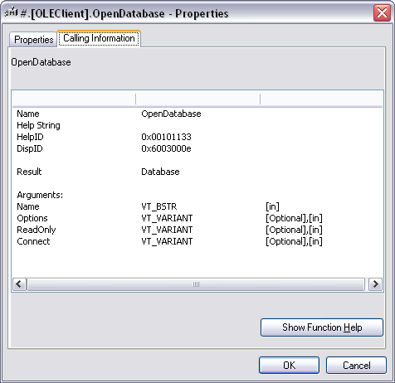This screenshot has width=395, height=383.
Task: Select the Calling Information tab
Action: [x=99, y=38]
